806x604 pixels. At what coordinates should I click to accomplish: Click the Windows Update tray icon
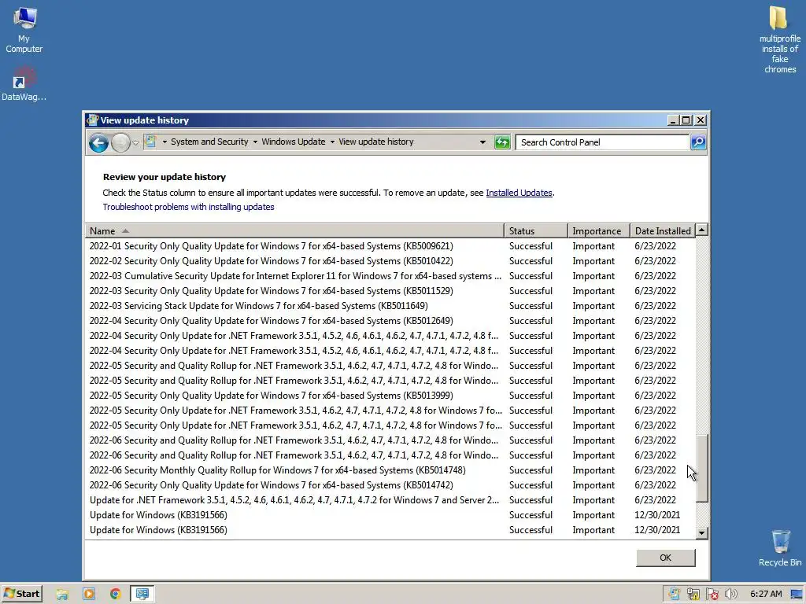[x=674, y=595]
